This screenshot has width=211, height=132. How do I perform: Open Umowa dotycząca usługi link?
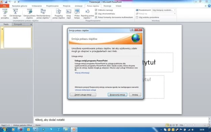85,90
